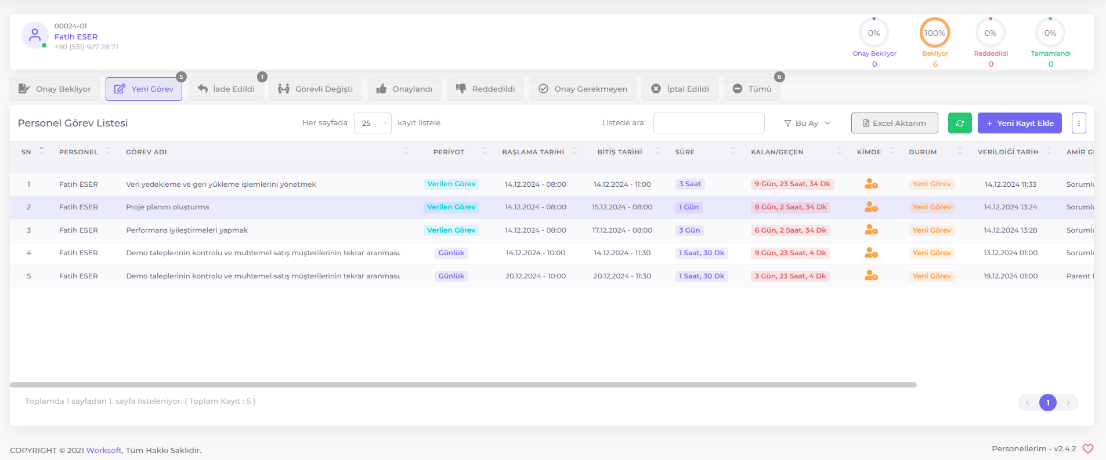This screenshot has width=1106, height=460.
Task: Sort by the PERSONEL column
Action: coord(85,151)
